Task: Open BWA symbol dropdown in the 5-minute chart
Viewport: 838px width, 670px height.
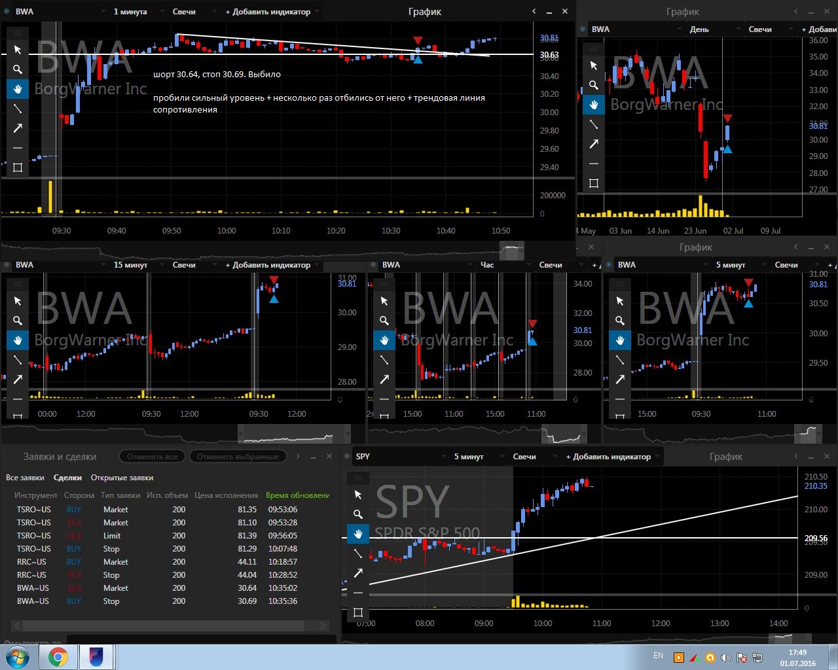Action: (661, 264)
